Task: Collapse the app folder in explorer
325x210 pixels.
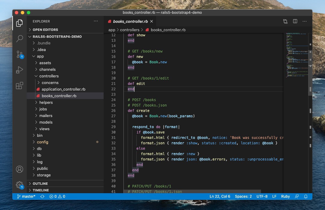Action: pos(40,56)
